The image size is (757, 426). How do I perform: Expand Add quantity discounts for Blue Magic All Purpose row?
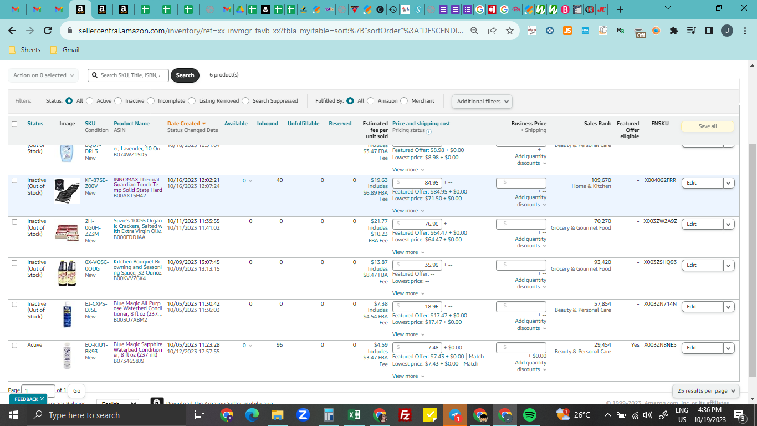tap(531, 324)
